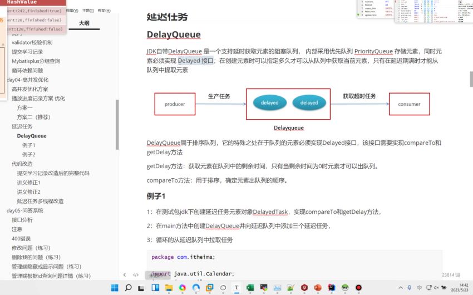Go to 循环依赖问题 outline entry
473x295 pixels.
[27, 70]
